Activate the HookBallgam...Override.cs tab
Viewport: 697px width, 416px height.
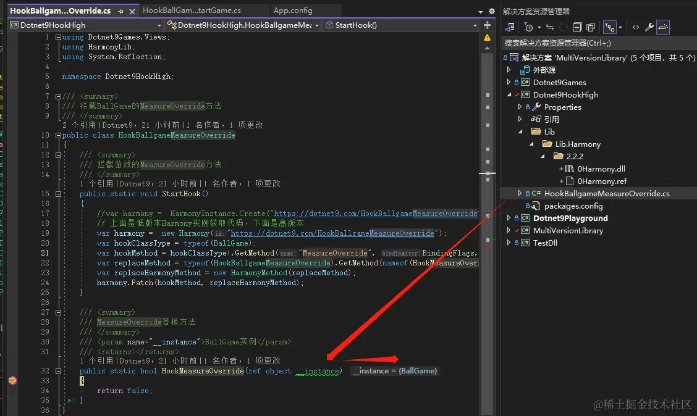(x=60, y=10)
